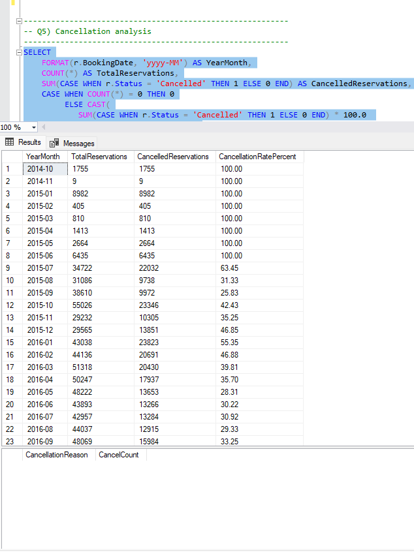Click the Messages tab icon
This screenshot has height=552, width=414.
coord(54,143)
